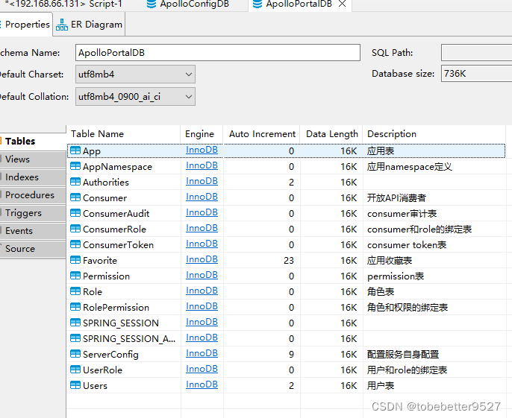
Task: Sort by Engine column header
Action: pyautogui.click(x=202, y=134)
